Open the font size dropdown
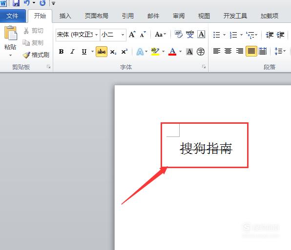Image resolution: width=291 pixels, height=250 pixels. (x=123, y=35)
